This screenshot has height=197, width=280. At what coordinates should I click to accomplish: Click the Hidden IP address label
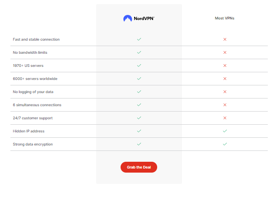pos(28,131)
